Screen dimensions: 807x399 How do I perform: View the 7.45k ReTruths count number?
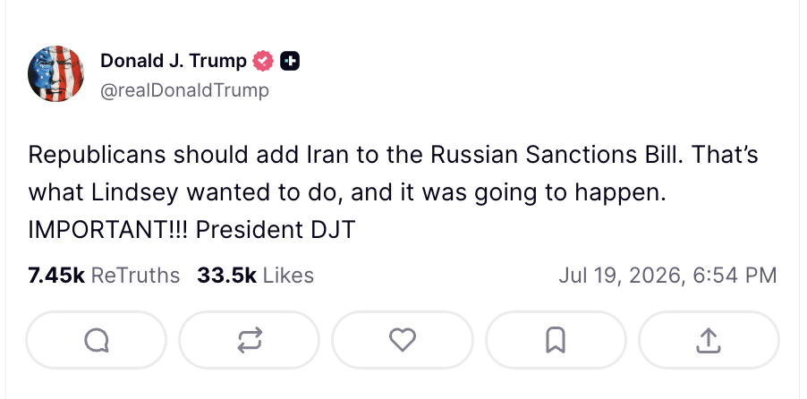click(56, 276)
